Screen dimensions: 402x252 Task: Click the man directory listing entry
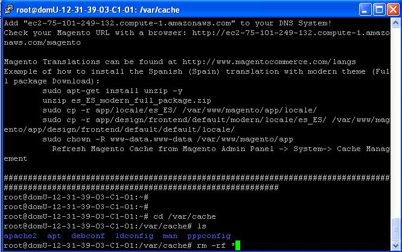pyautogui.click(x=170, y=236)
